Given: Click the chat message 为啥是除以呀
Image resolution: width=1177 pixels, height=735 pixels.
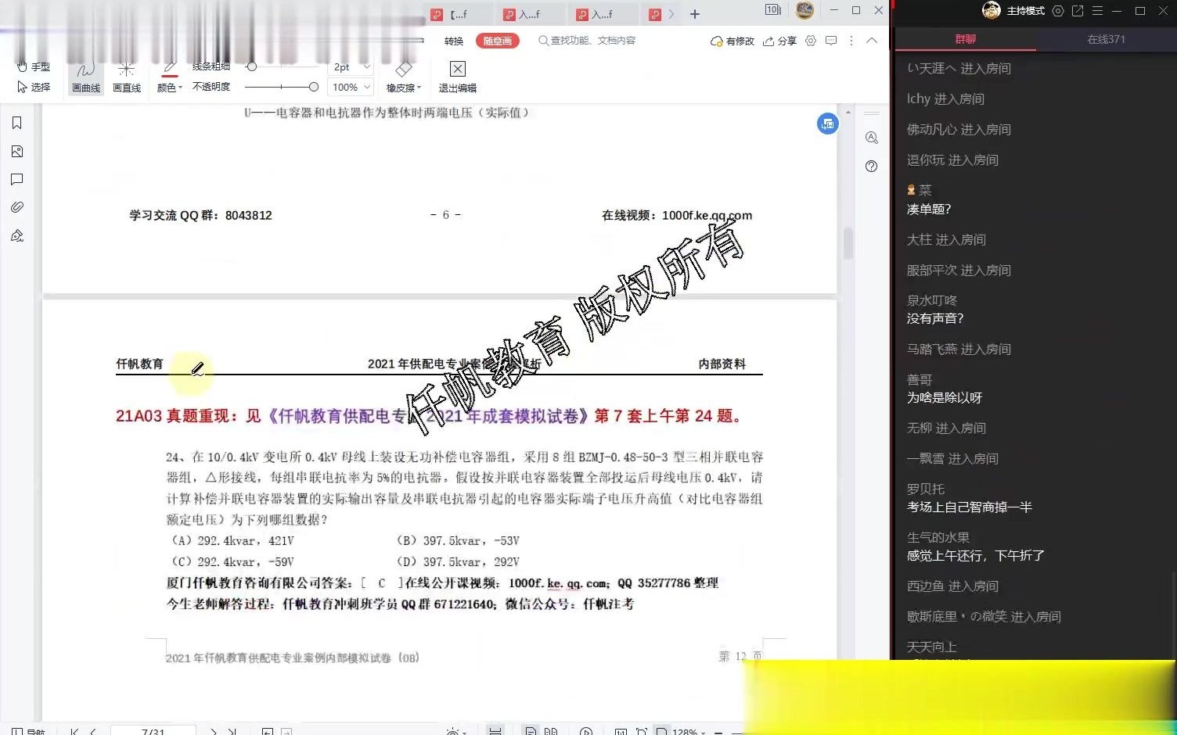Looking at the screenshot, I should pyautogui.click(x=945, y=397).
